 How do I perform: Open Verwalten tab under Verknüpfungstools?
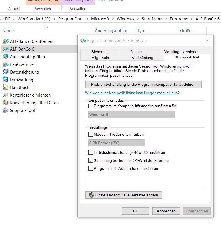point(43,9)
